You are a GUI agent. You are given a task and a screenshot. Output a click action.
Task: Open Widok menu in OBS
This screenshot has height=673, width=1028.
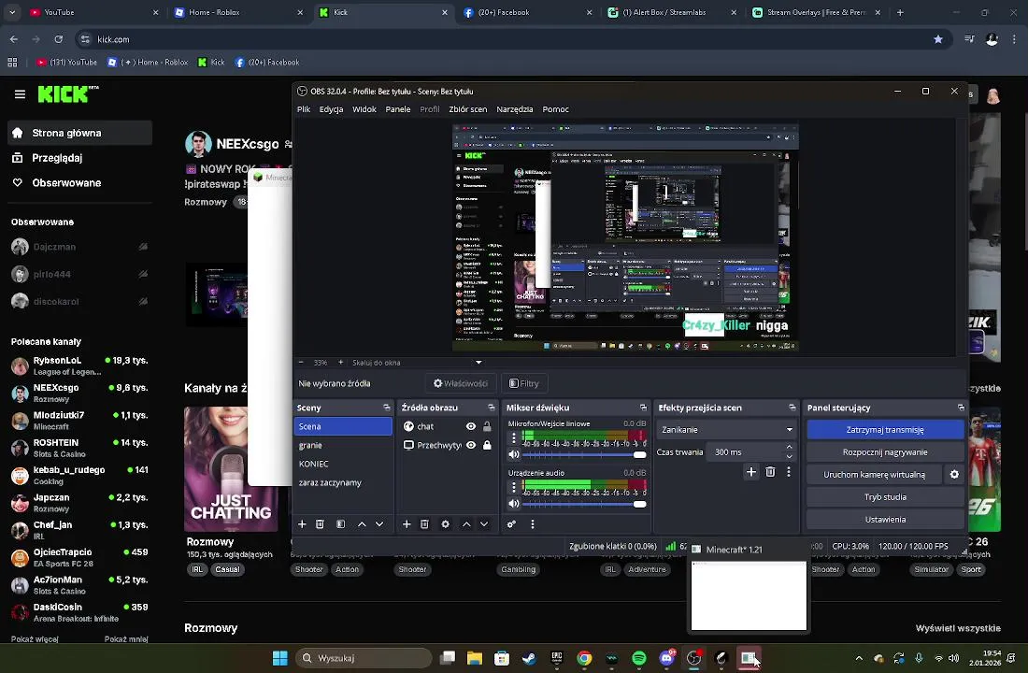click(x=364, y=109)
